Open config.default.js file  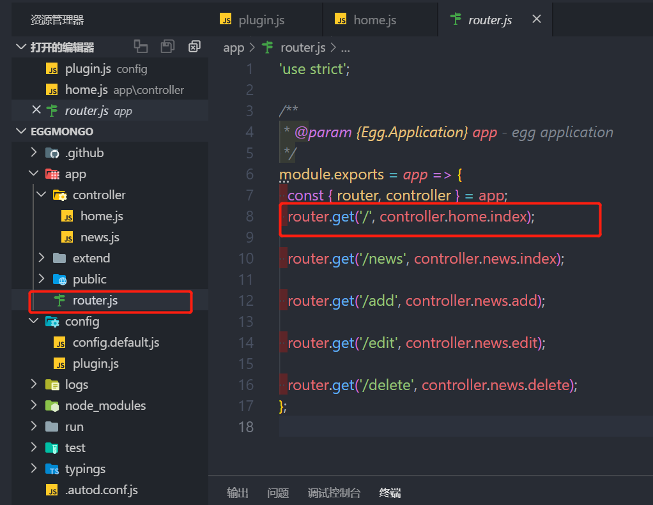pos(115,342)
